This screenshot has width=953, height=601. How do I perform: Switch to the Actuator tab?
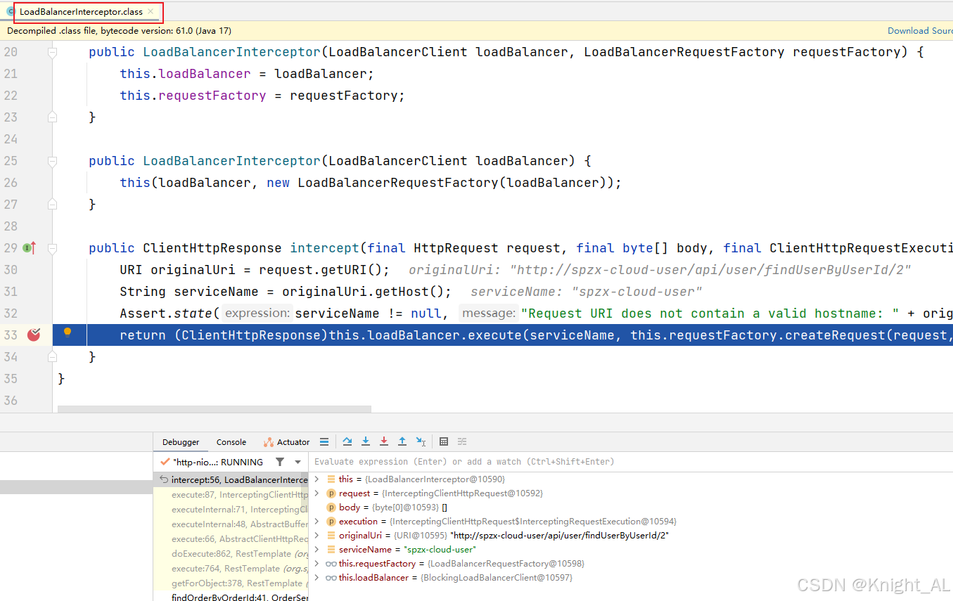(286, 442)
